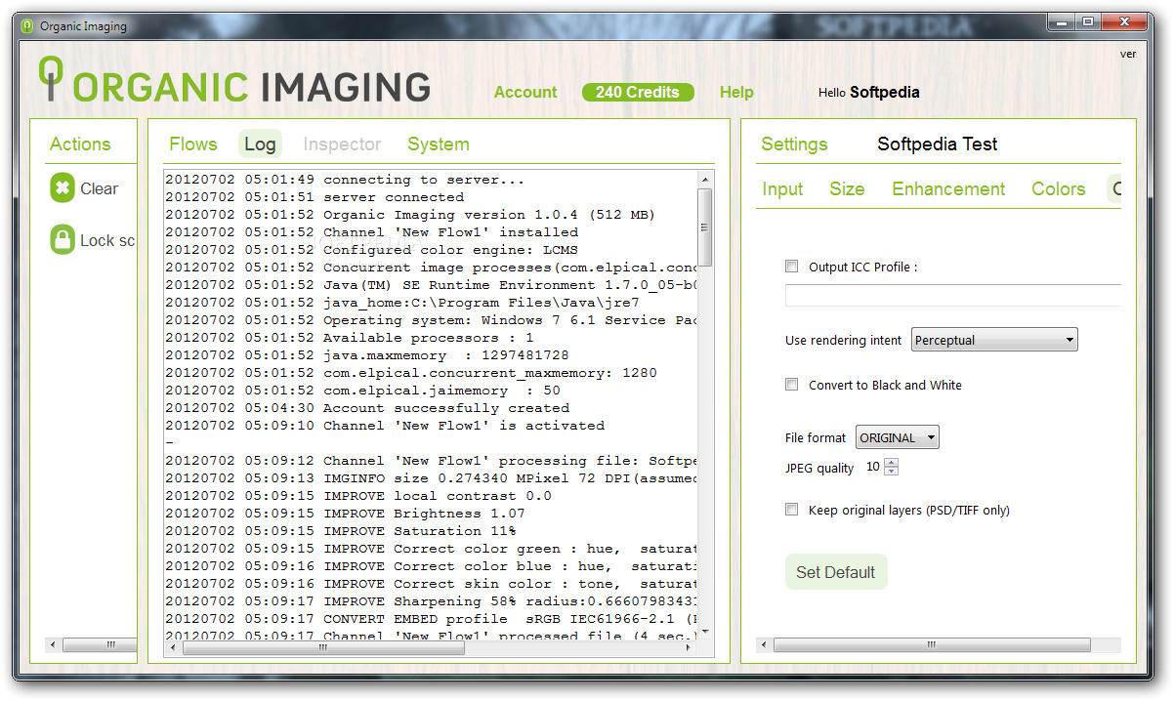Check Keep original layers (PSD/TIFF only)
The width and height of the screenshot is (1174, 701).
click(x=791, y=510)
